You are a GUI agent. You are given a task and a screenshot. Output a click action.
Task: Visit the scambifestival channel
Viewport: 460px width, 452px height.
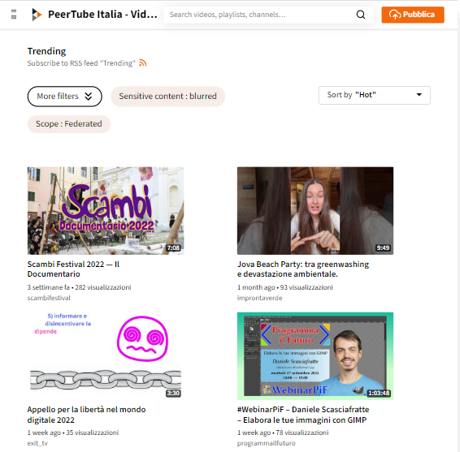tap(49, 298)
